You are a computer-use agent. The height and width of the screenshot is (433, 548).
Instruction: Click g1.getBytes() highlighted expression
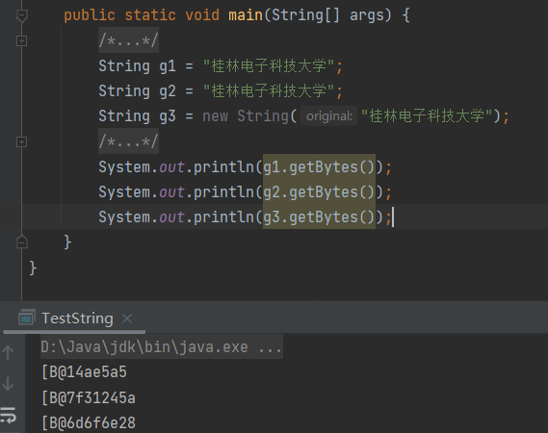click(x=319, y=166)
